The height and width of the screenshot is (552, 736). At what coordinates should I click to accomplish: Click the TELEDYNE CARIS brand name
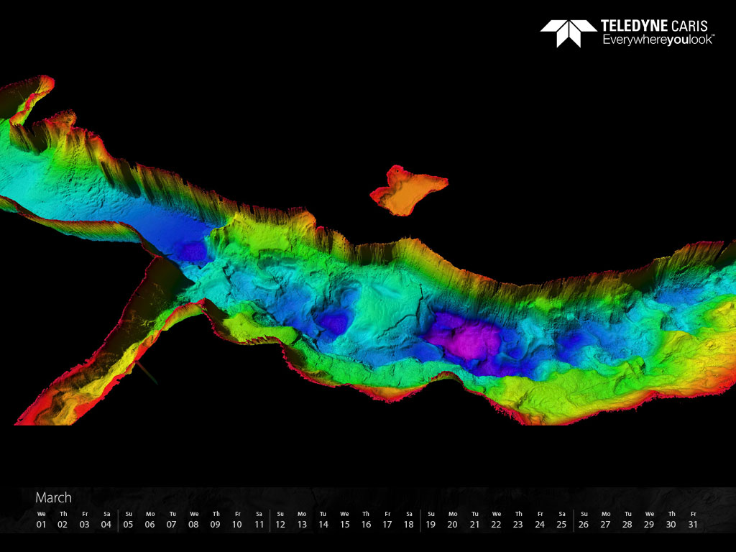pyautogui.click(x=654, y=26)
